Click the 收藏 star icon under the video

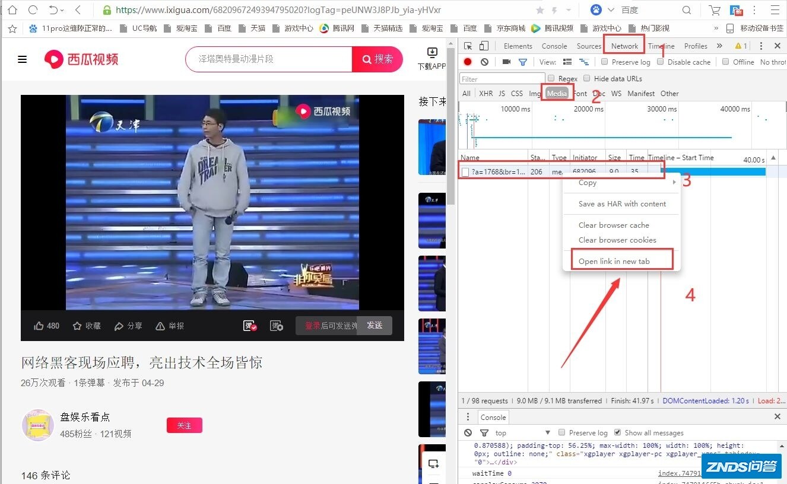[x=77, y=326]
